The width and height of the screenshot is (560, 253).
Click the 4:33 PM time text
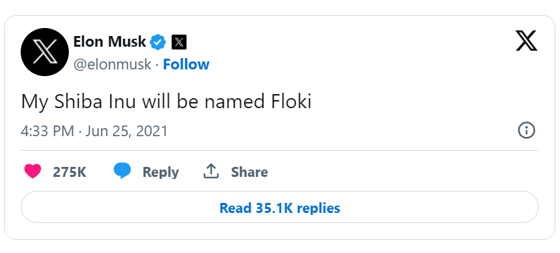[47, 131]
